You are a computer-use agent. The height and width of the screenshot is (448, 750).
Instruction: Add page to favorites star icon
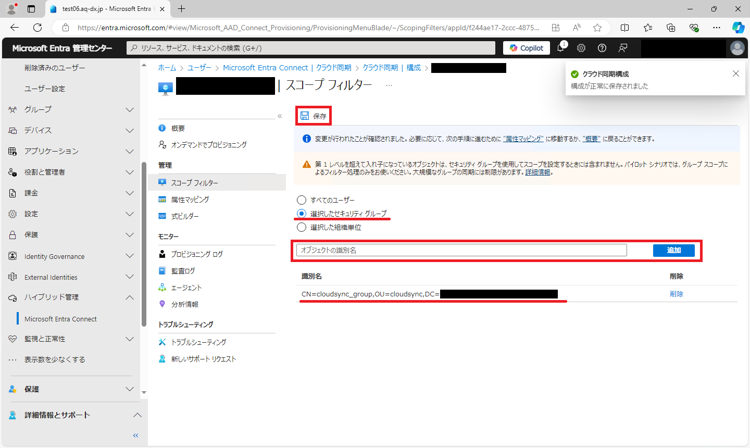coord(597,28)
